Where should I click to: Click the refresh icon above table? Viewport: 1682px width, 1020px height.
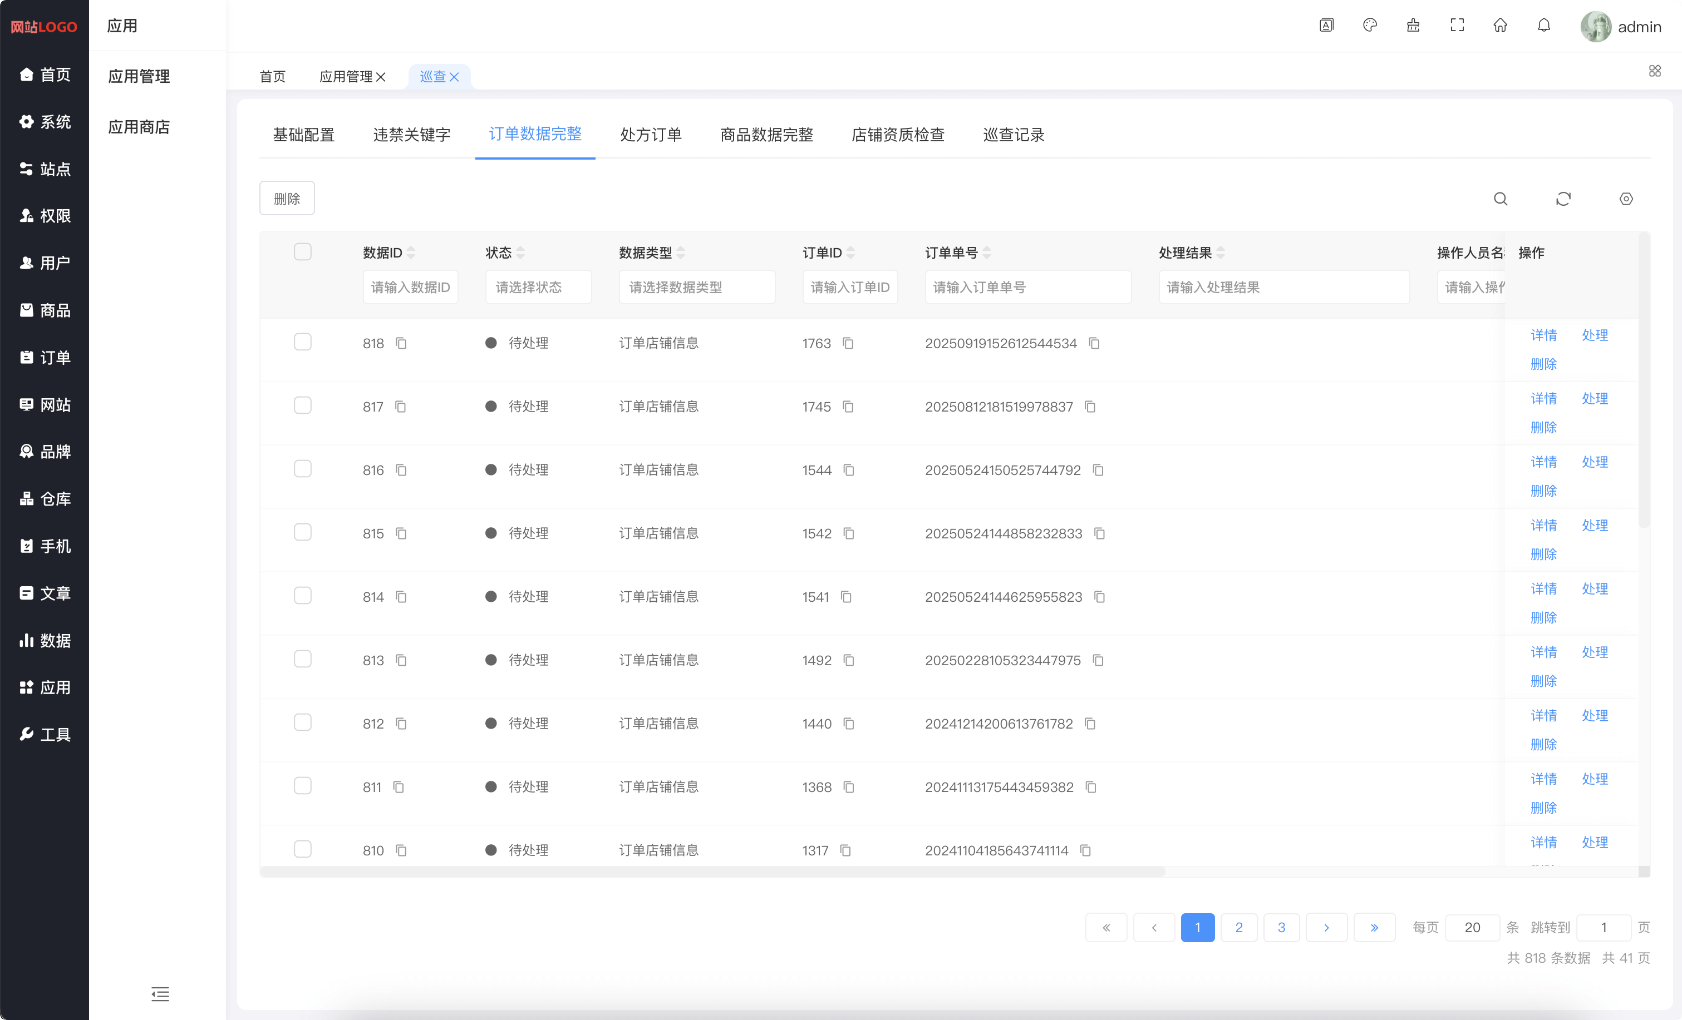(x=1562, y=199)
